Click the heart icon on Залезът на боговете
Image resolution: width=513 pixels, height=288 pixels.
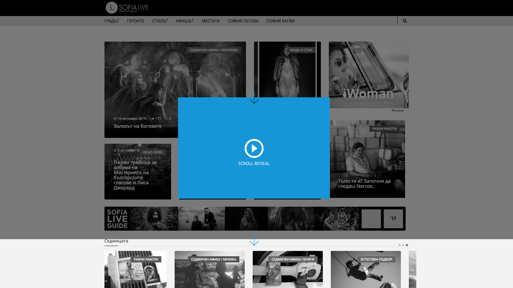point(166,119)
